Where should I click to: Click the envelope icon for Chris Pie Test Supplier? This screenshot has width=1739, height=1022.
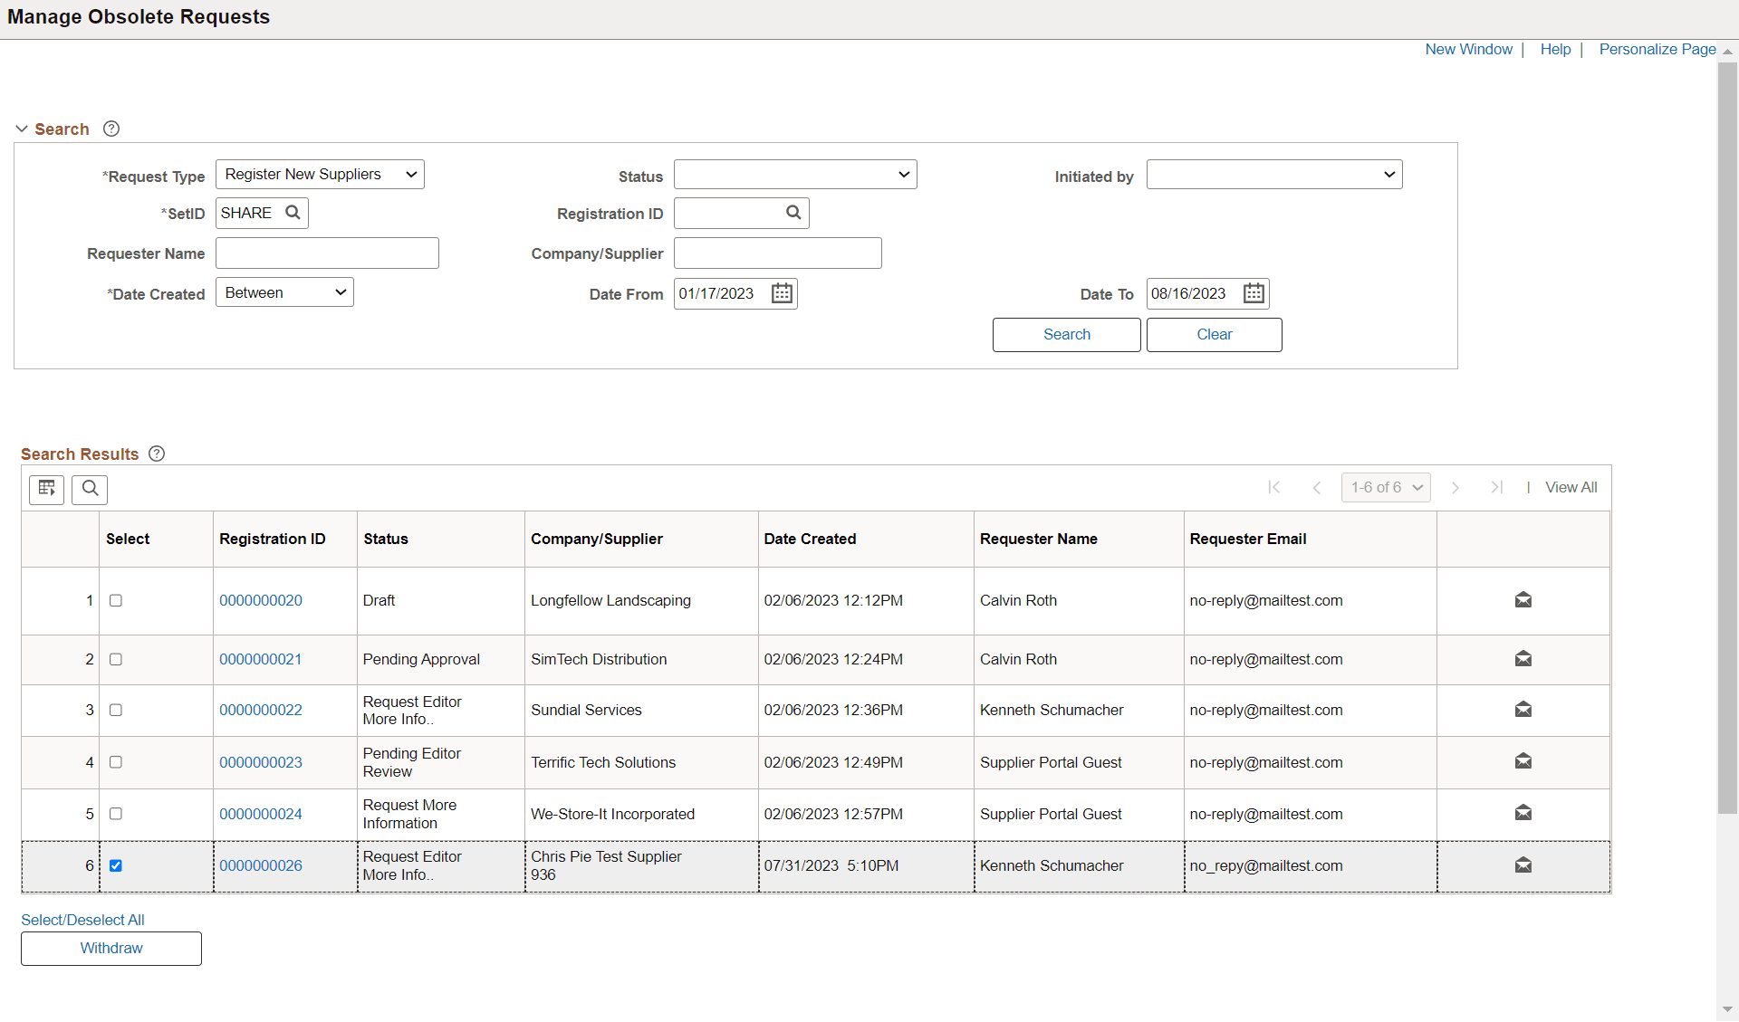pyautogui.click(x=1523, y=865)
